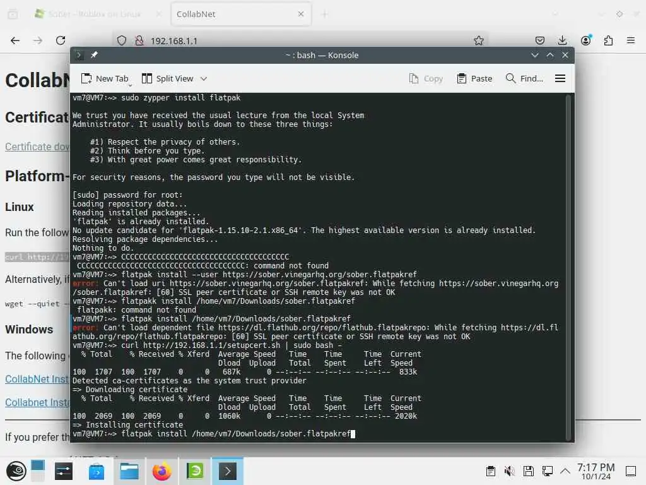The image size is (646, 485).
Task: Open System Settings from taskbar
Action: point(64,471)
